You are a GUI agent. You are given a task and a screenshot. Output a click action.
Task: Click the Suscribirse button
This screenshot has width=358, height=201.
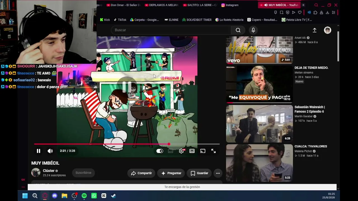83,173
